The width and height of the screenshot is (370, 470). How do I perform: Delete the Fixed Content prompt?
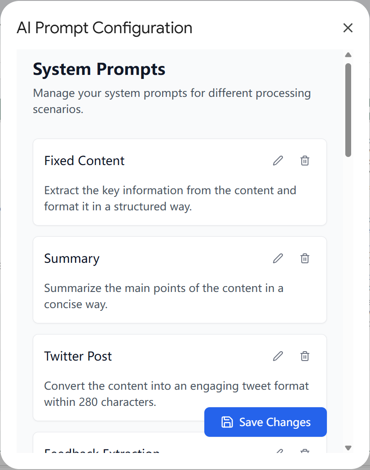click(x=305, y=161)
